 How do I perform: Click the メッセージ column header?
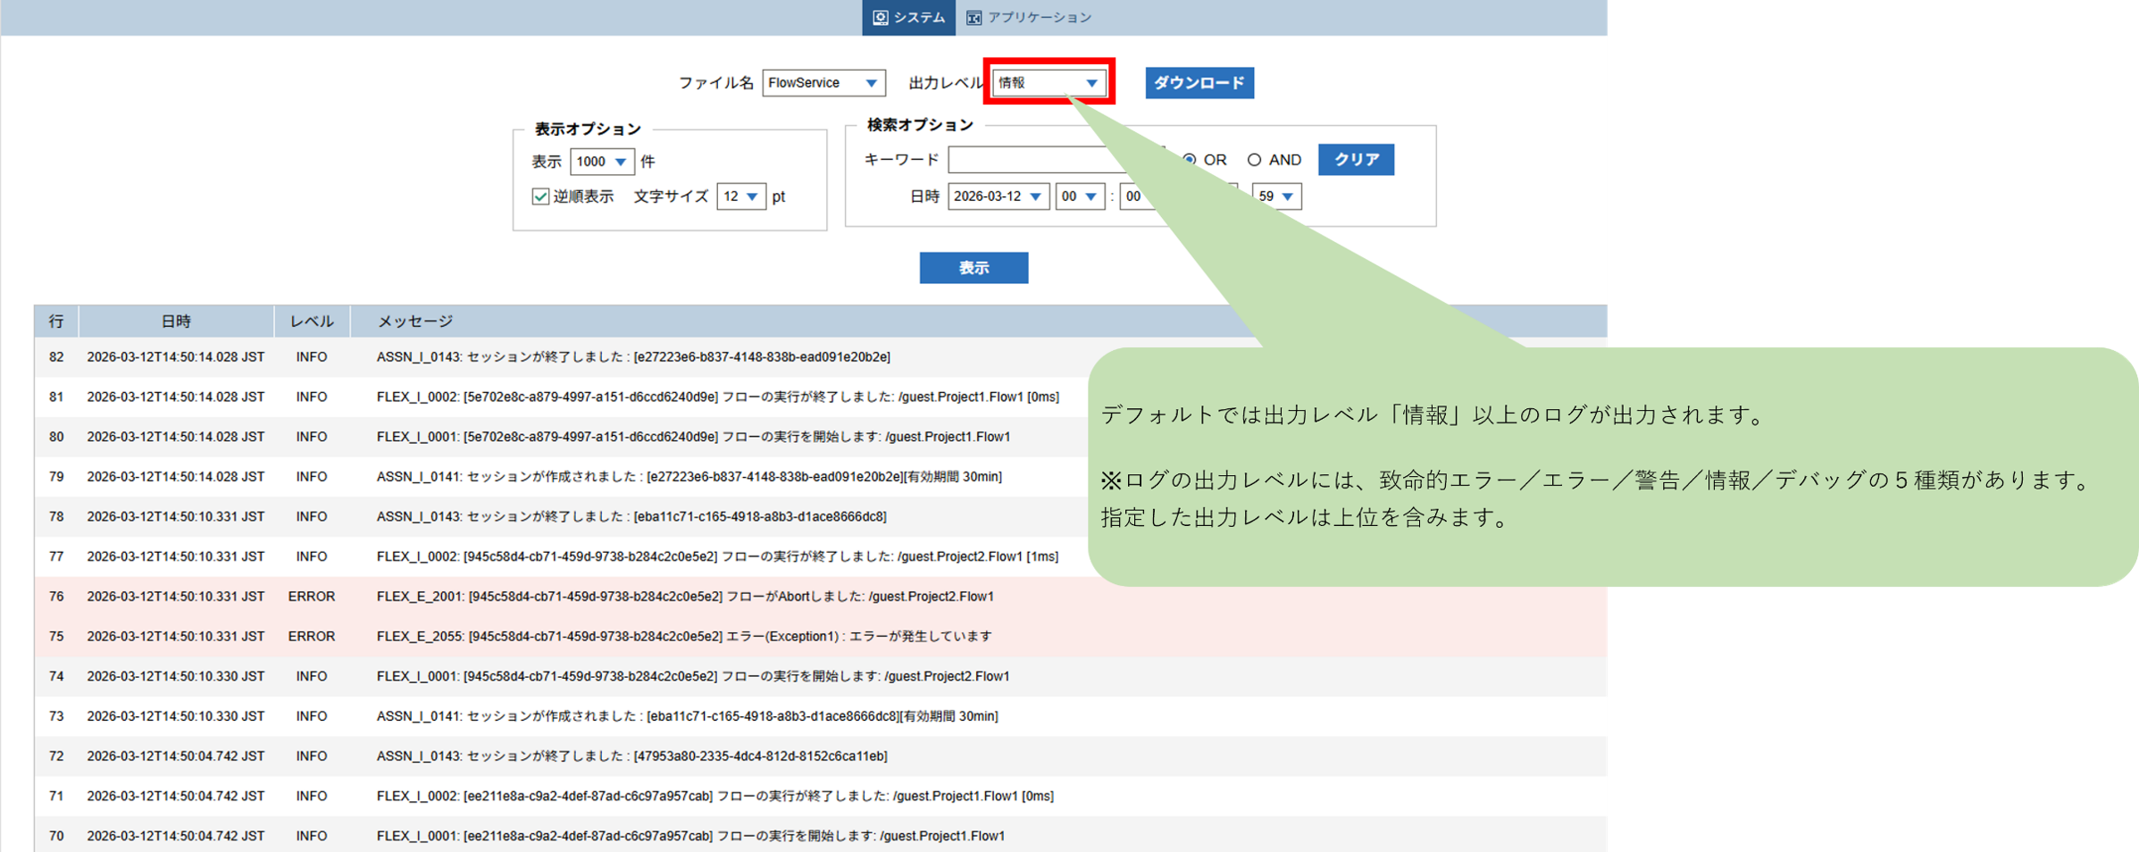click(x=415, y=321)
